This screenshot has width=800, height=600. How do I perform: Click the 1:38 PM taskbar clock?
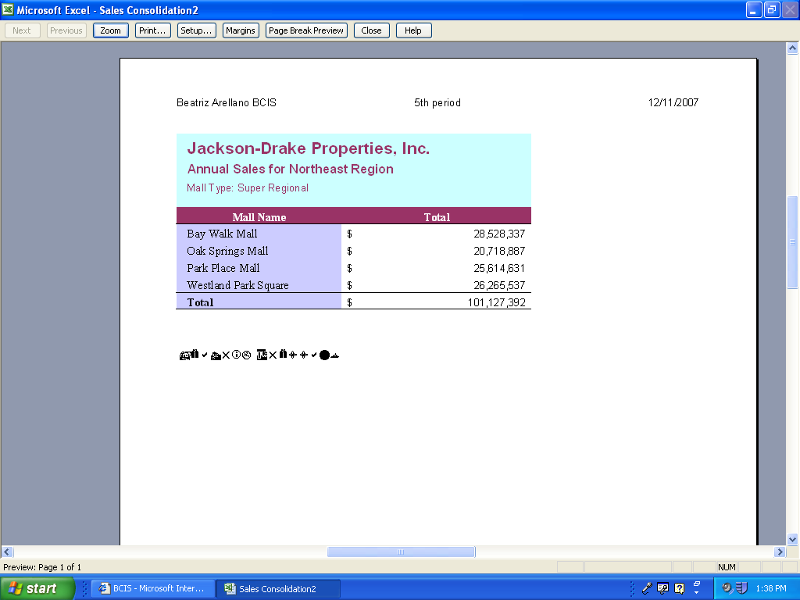coord(771,588)
